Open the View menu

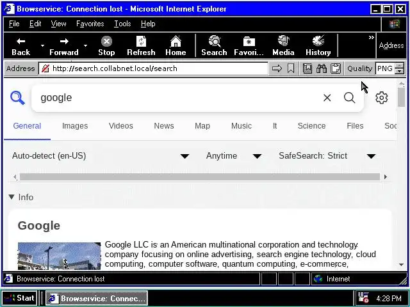tap(58, 24)
